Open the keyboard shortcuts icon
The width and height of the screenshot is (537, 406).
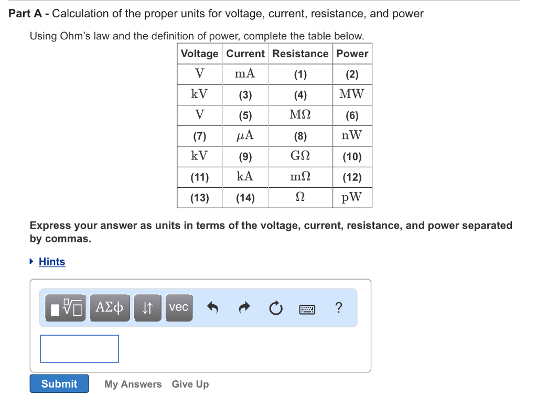pos(307,309)
